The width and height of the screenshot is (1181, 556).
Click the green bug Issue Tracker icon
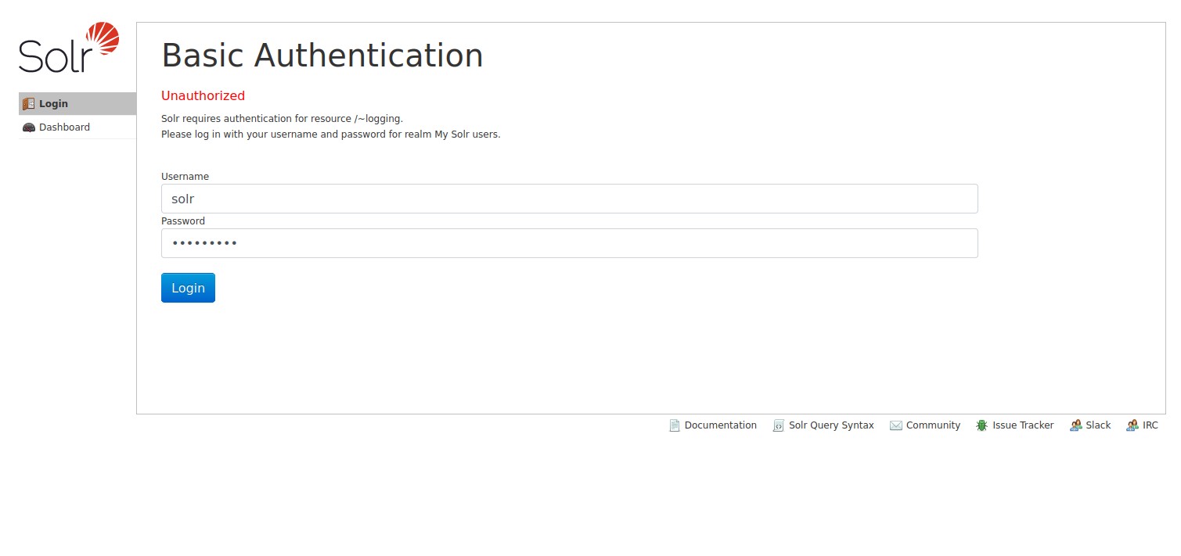pyautogui.click(x=982, y=425)
